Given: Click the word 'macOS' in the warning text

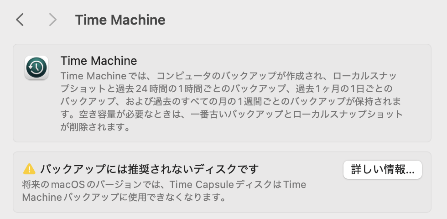Looking at the screenshot, I should [x=68, y=184].
